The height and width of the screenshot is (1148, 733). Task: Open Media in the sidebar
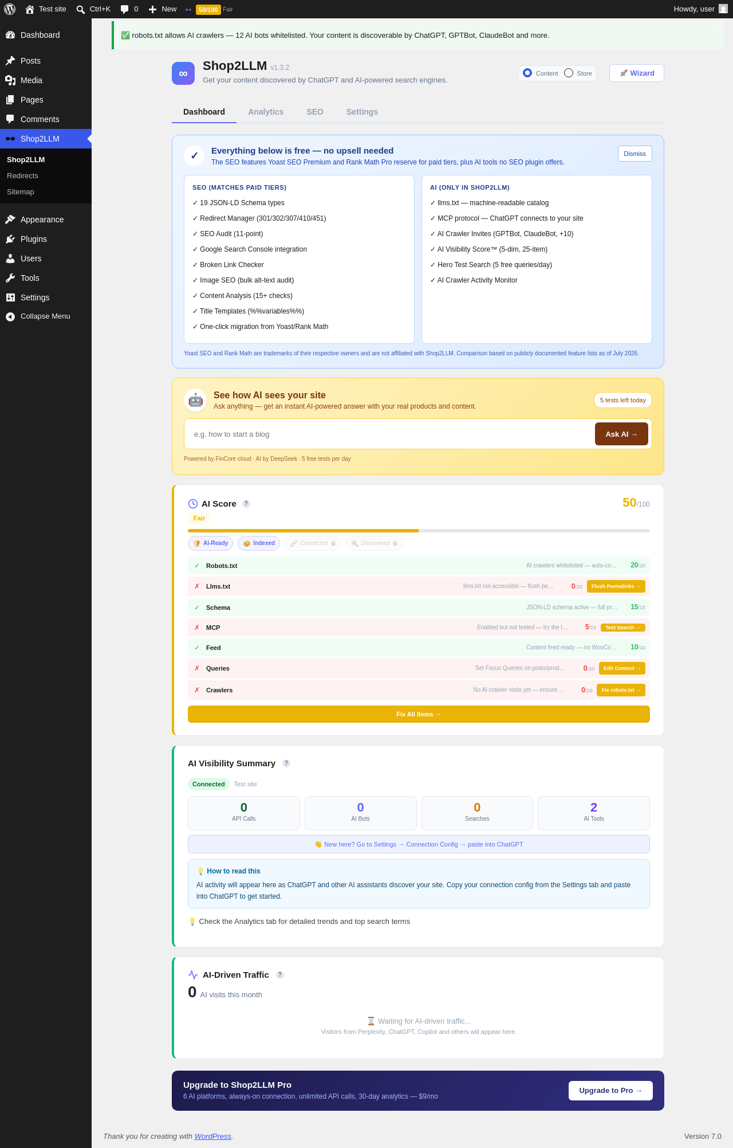[x=46, y=80]
